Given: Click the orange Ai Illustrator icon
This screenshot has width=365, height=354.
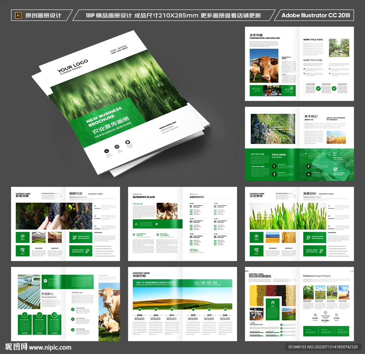Looking at the screenshot, I should pyautogui.click(x=18, y=15).
